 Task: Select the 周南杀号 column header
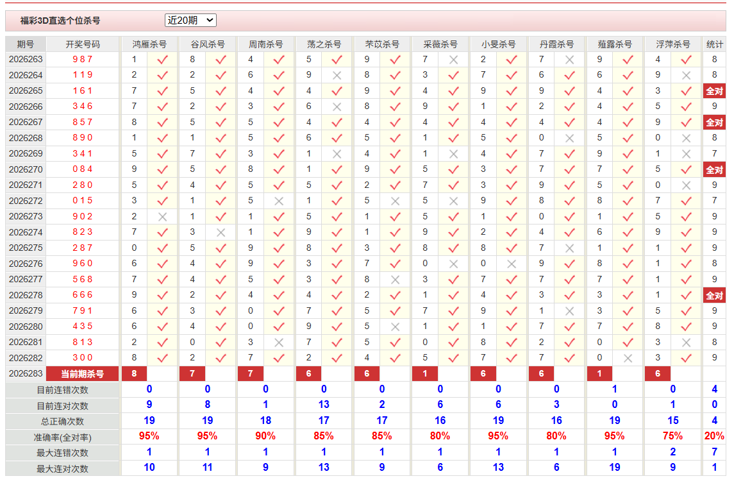point(265,44)
